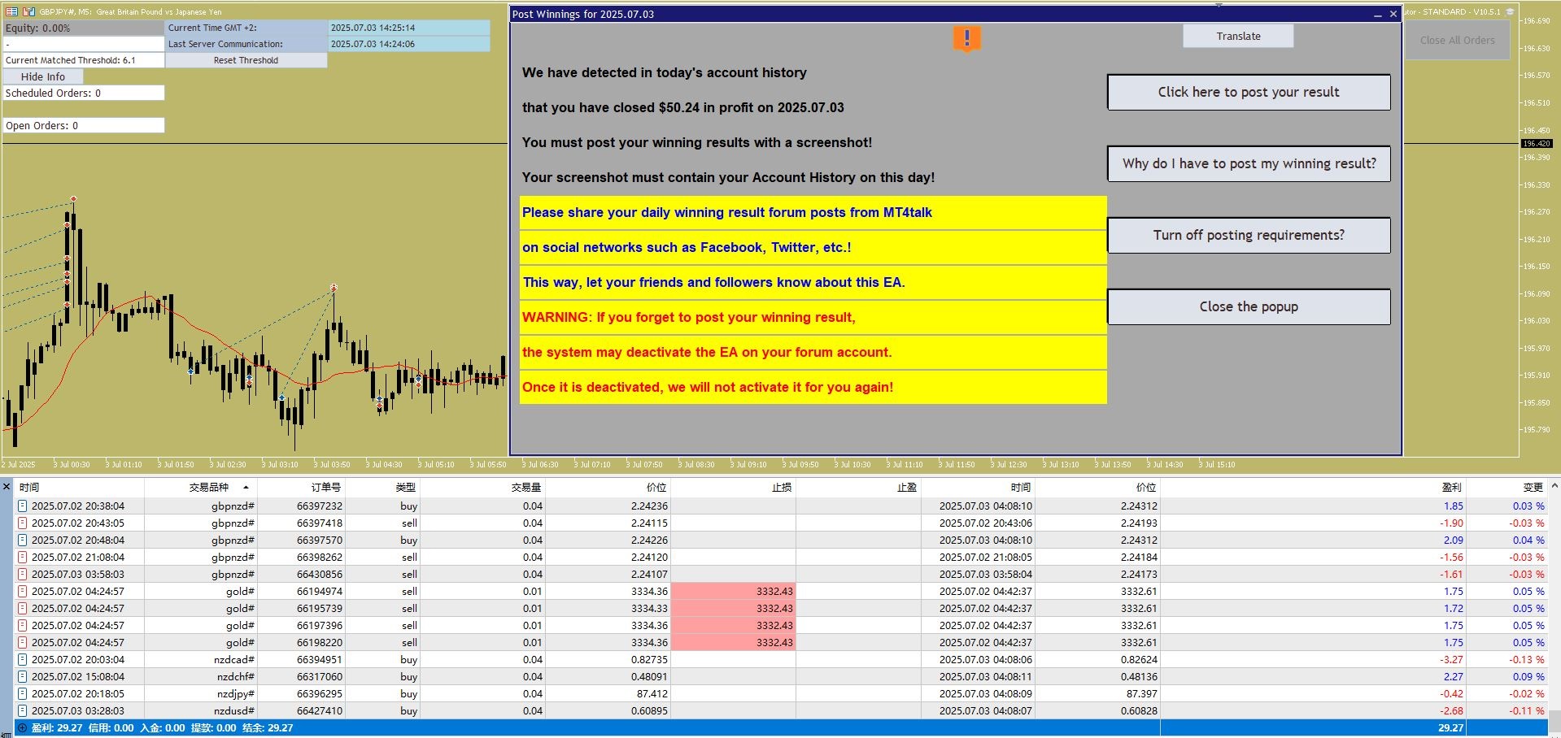Minimize the Post Winnings popup
This screenshot has width=1561, height=738.
pos(1377,15)
